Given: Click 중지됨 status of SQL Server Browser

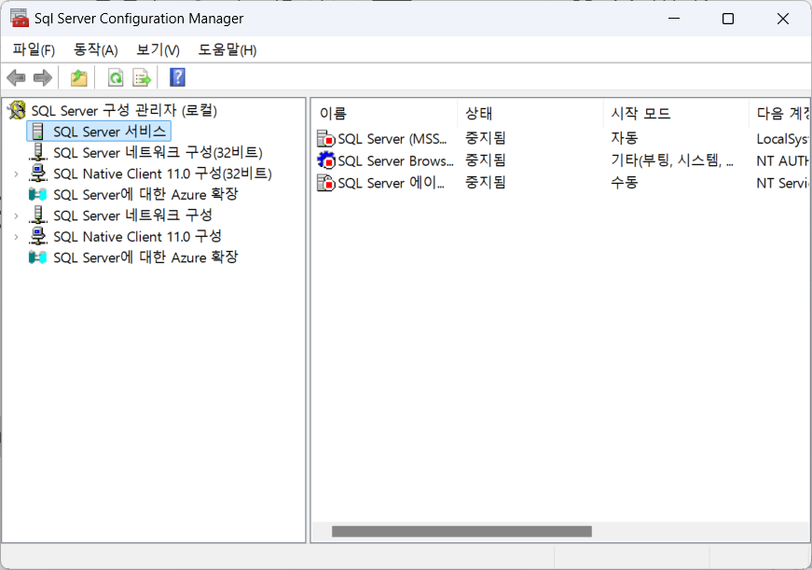Looking at the screenshot, I should (x=485, y=160).
